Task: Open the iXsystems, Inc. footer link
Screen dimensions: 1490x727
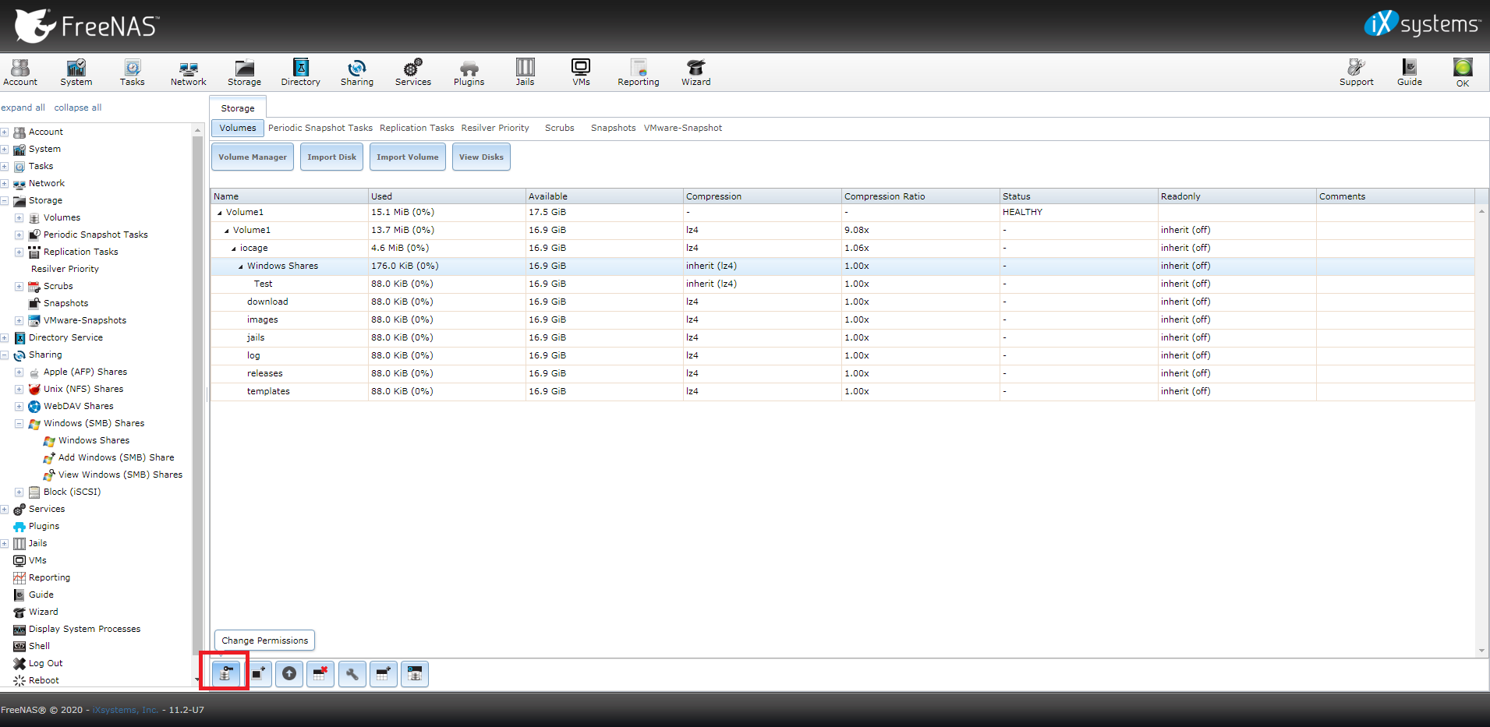Action: pyautogui.click(x=126, y=710)
